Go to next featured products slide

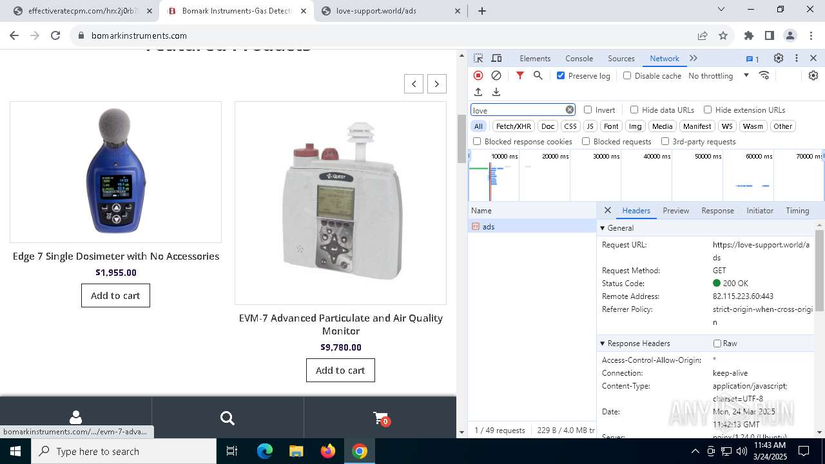[436, 84]
